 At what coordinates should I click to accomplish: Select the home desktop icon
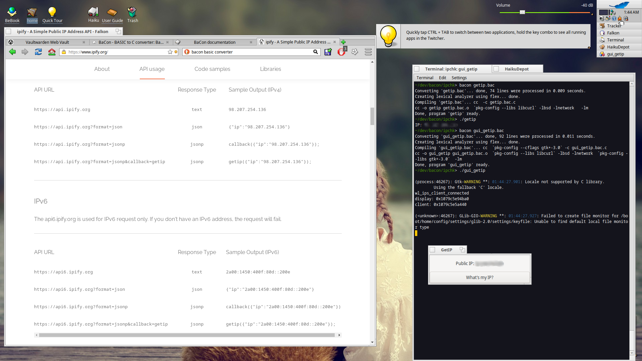[32, 15]
